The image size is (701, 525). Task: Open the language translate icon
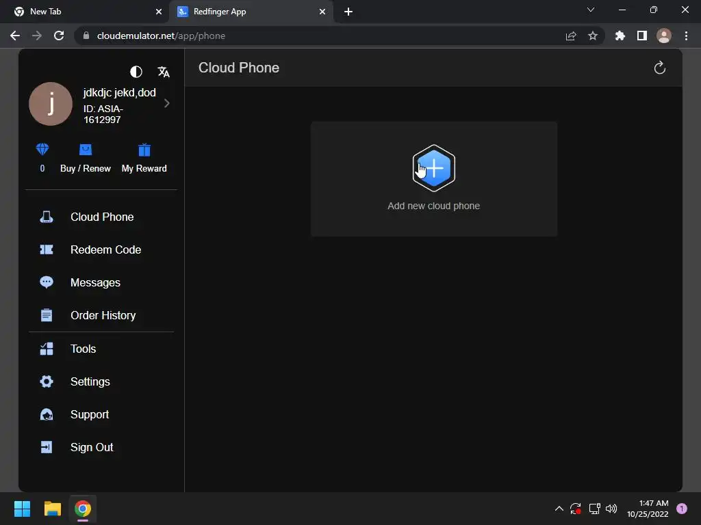click(x=164, y=72)
